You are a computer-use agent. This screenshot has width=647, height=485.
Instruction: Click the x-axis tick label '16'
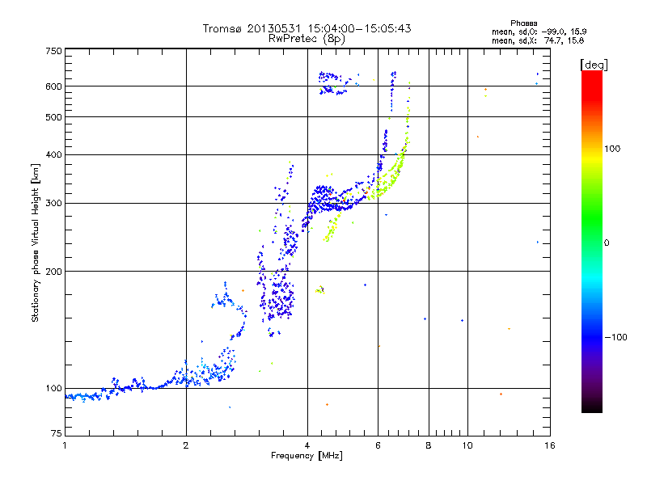550,445
